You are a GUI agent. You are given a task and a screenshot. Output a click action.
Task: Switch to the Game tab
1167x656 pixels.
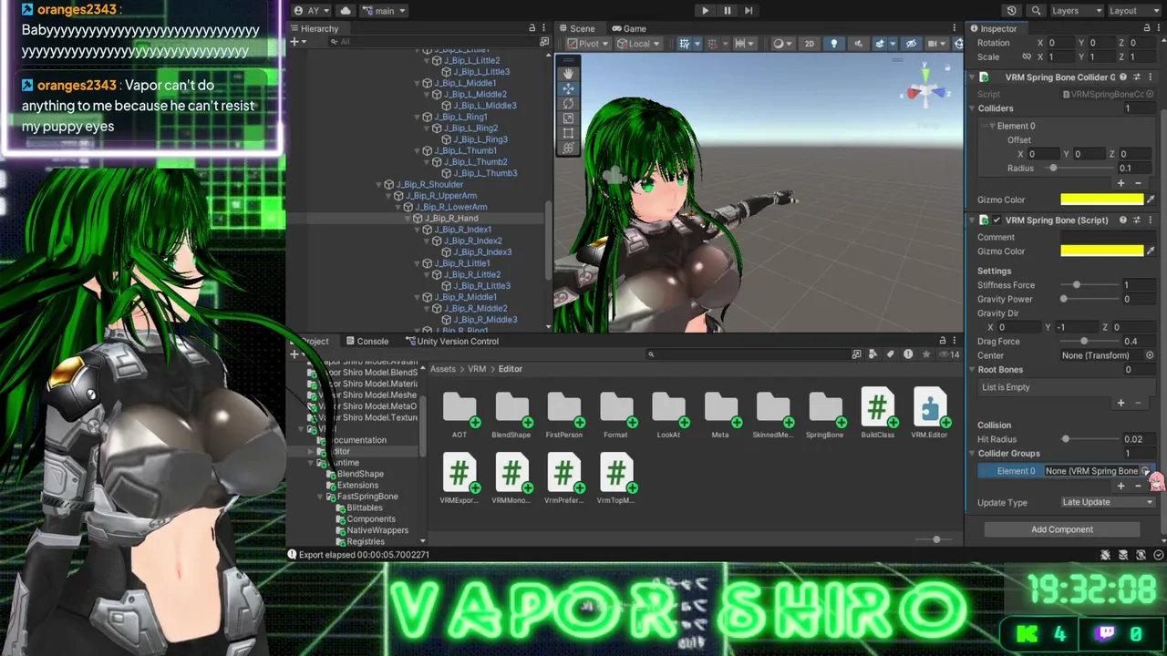(x=629, y=28)
